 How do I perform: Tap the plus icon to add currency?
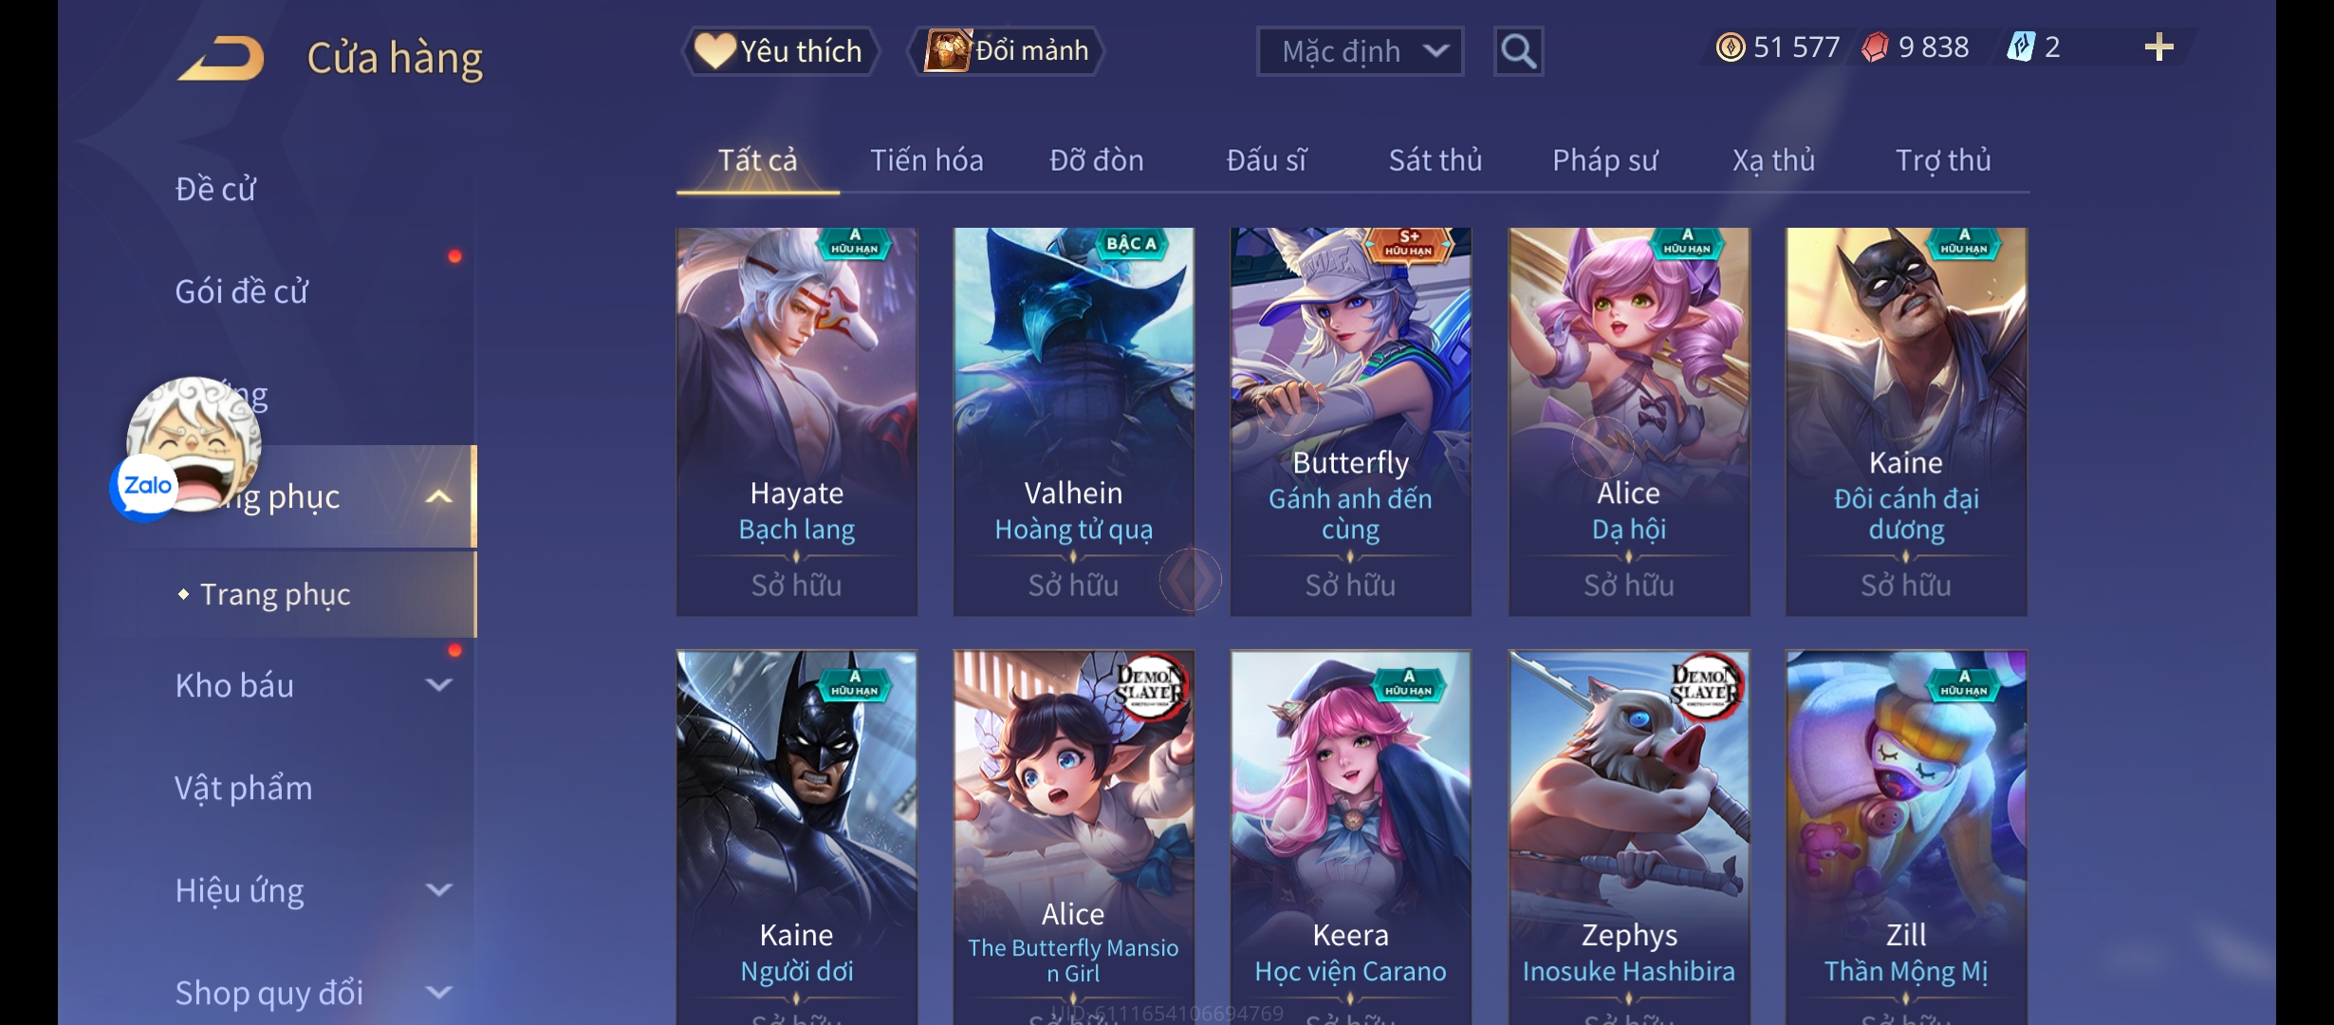pyautogui.click(x=2158, y=47)
